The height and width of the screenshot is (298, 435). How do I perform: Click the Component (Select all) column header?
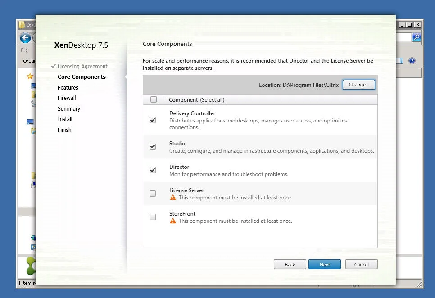pos(196,100)
